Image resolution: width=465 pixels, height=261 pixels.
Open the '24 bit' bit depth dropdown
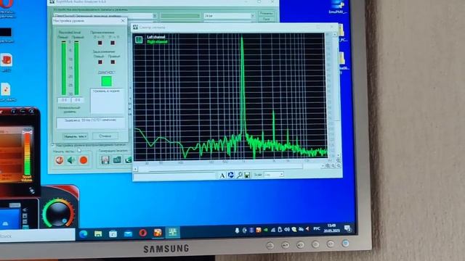pyautogui.click(x=229, y=15)
